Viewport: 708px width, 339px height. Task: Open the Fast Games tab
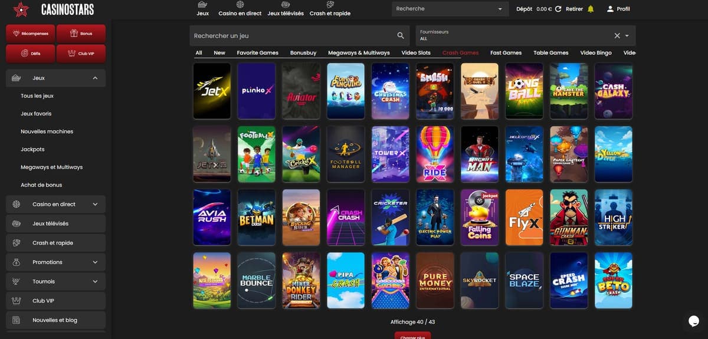[506, 52]
